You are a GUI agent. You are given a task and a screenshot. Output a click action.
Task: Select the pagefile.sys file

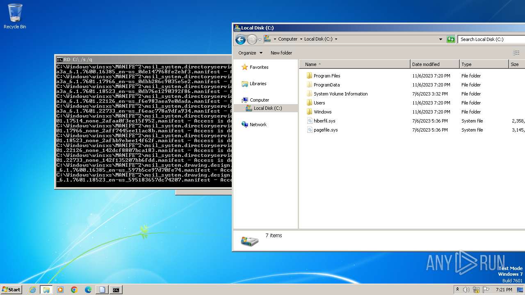[326, 130]
